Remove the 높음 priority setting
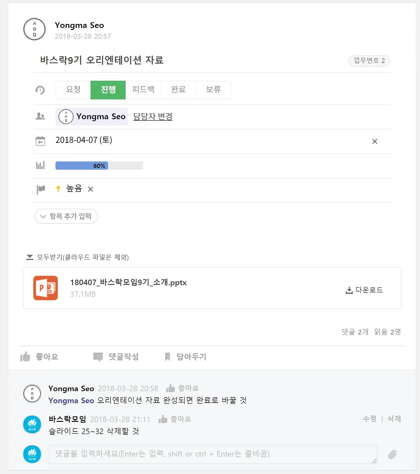 tap(91, 189)
